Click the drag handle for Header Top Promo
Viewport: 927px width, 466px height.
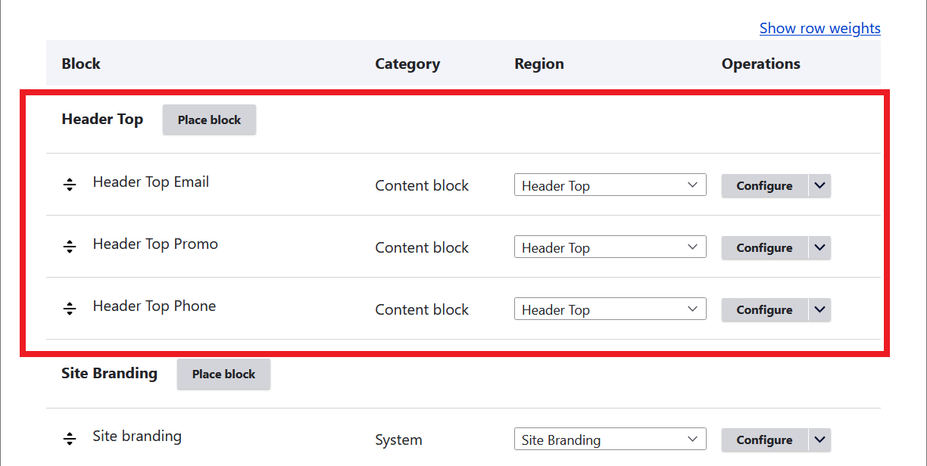70,247
